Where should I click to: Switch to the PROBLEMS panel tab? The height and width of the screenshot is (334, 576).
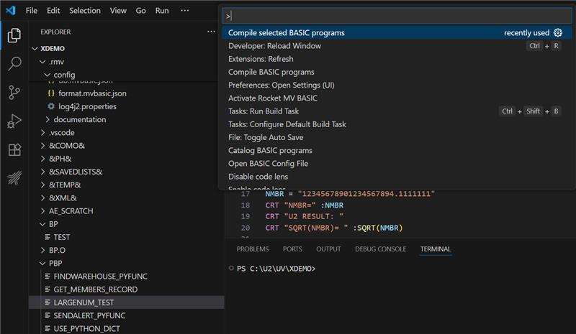(252, 249)
